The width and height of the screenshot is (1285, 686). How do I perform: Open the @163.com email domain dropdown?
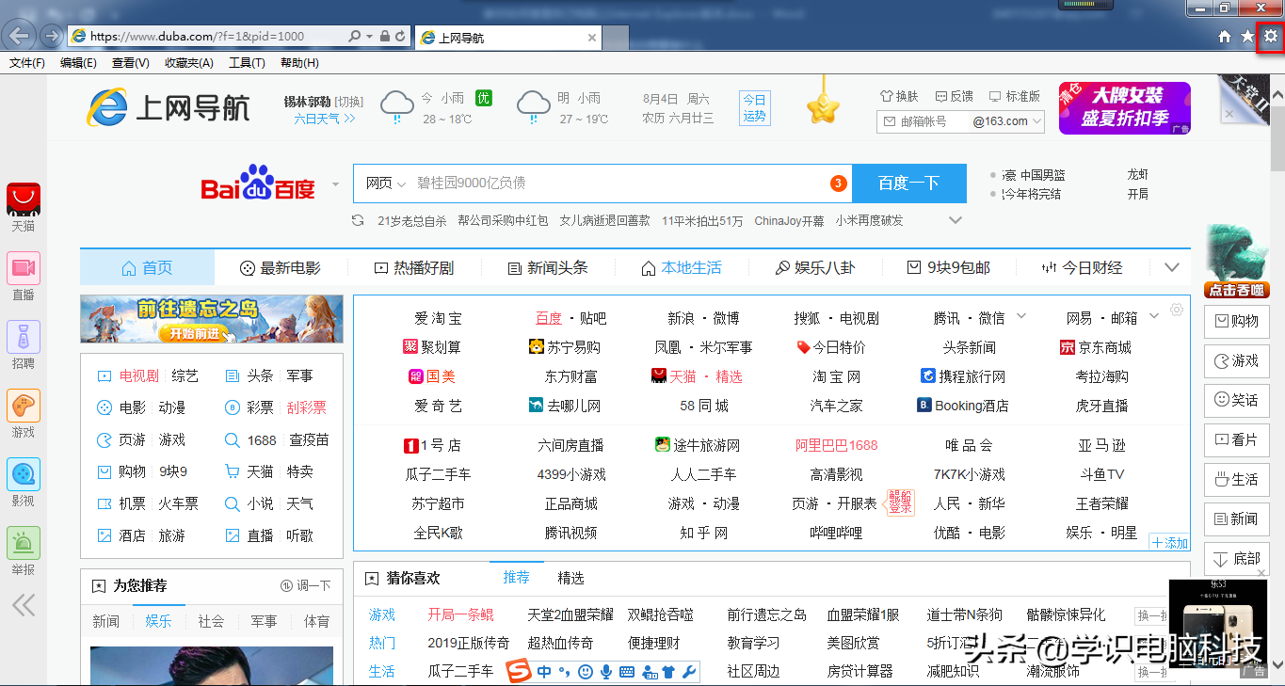coord(1007,121)
